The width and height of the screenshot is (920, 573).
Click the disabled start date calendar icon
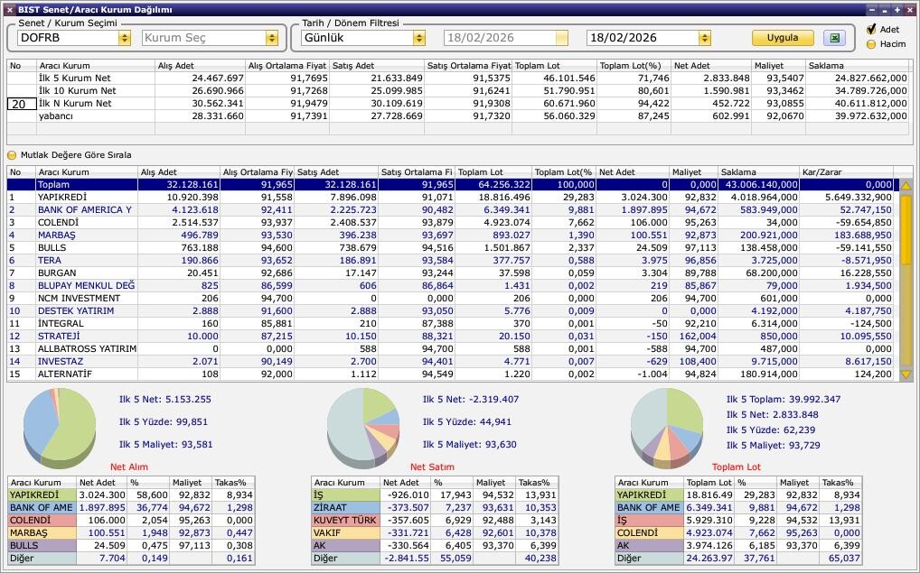561,38
